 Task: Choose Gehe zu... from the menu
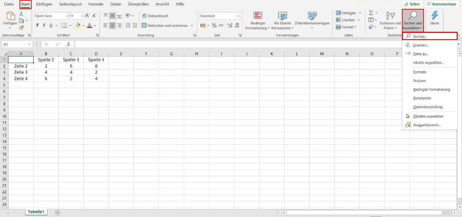[x=430, y=54]
